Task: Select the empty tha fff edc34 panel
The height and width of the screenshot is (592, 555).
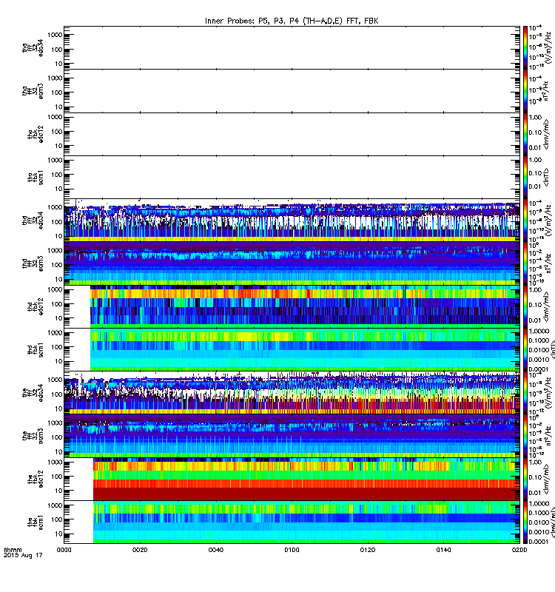Action: [x=292, y=47]
